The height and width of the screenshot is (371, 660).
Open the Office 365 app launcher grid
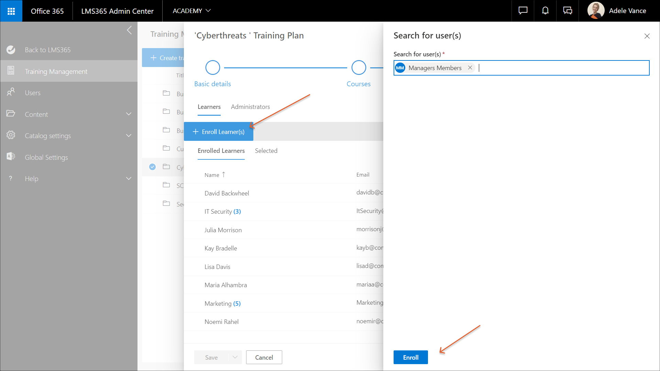[x=11, y=11]
